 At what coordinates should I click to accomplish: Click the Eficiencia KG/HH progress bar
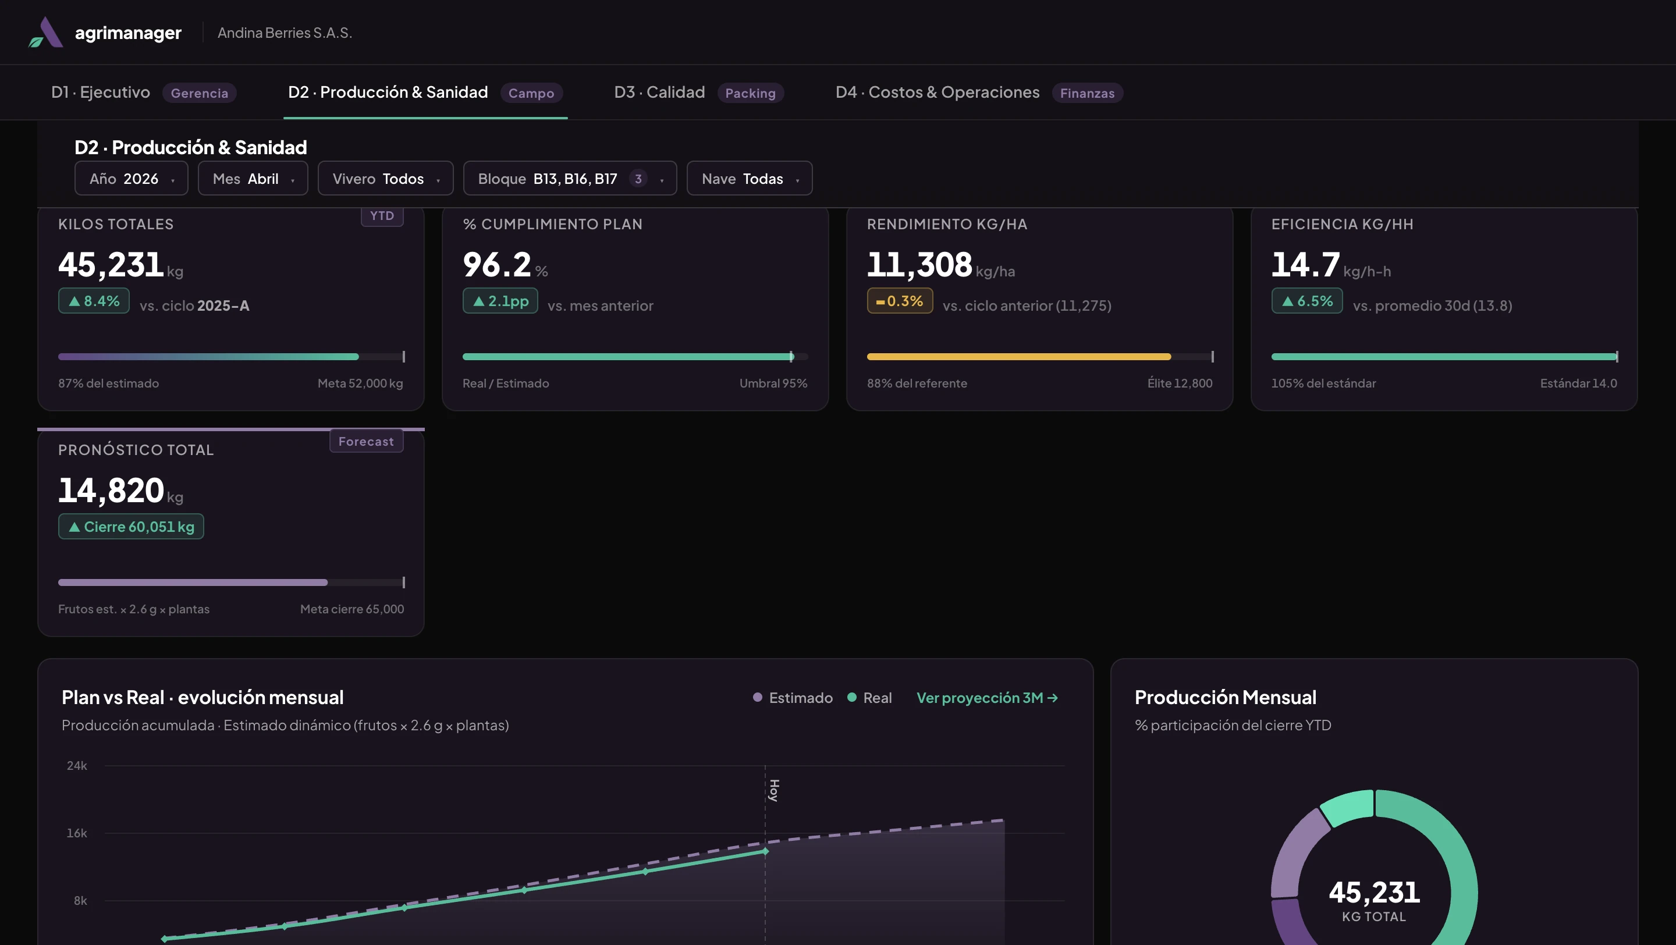[x=1444, y=356]
